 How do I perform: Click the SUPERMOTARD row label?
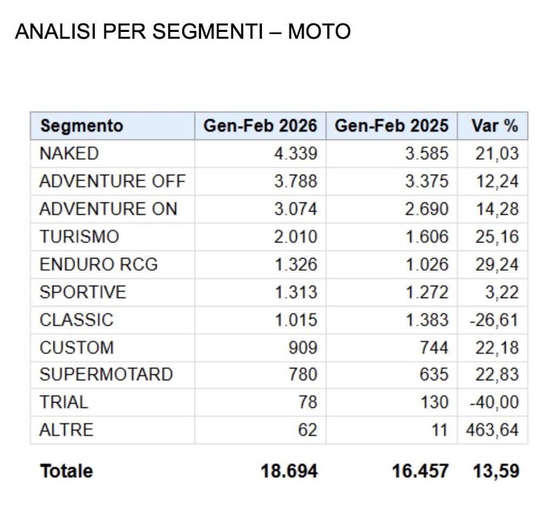tap(106, 374)
